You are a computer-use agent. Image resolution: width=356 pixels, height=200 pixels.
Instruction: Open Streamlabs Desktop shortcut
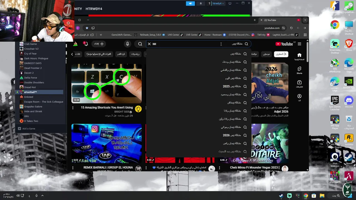pos(335,47)
